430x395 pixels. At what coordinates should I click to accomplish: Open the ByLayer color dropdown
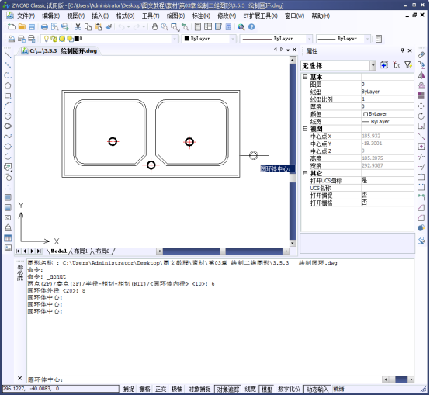tap(209, 39)
